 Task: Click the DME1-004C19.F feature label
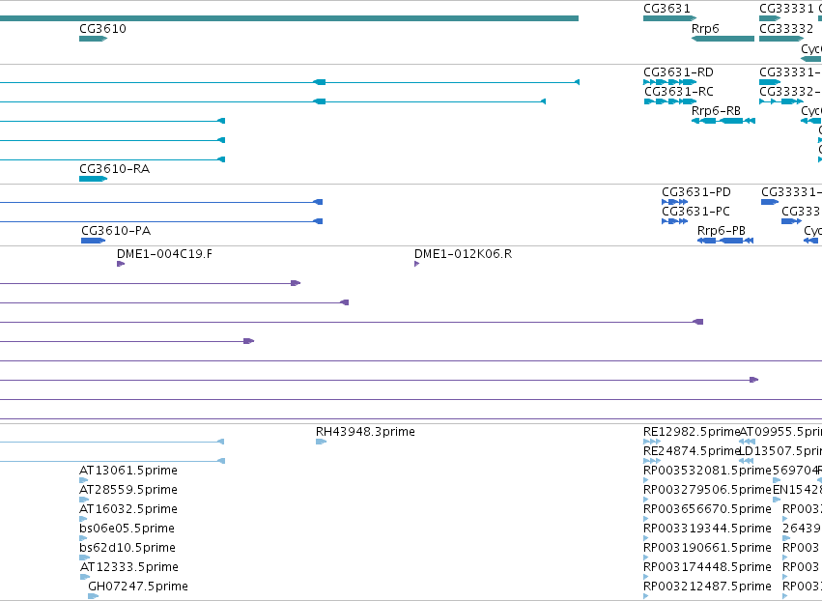[x=164, y=254]
